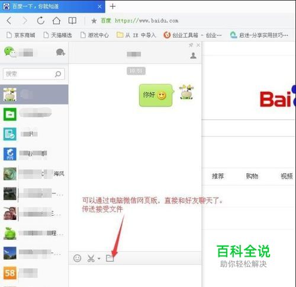Screen dimensions: 296x287
Task: Switch to the 购物 tab on Baidu
Action: 252,176
